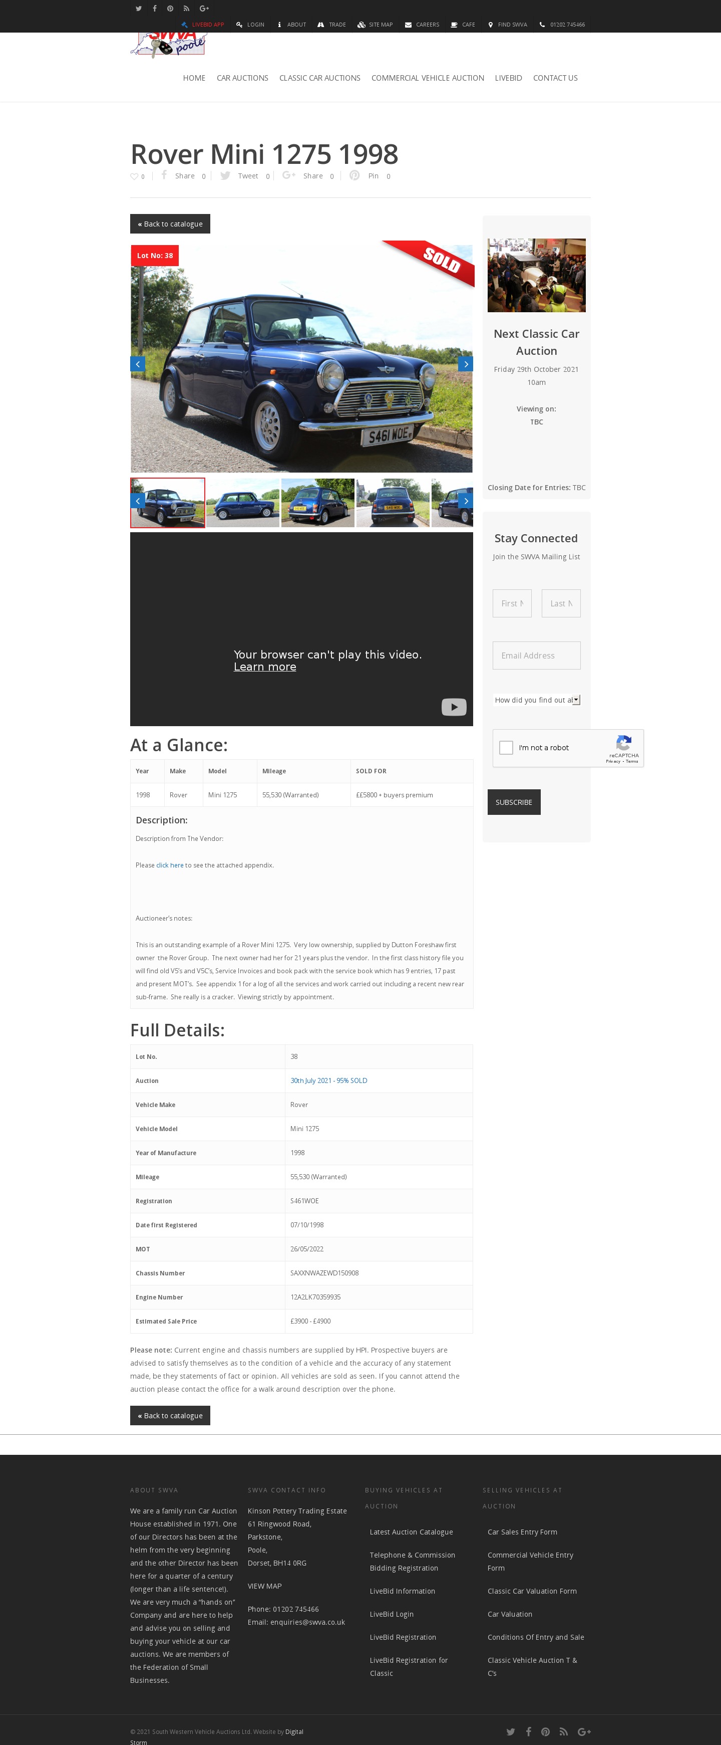The height and width of the screenshot is (1745, 721).
Task: Click the heart like icon under title
Action: 134,176
